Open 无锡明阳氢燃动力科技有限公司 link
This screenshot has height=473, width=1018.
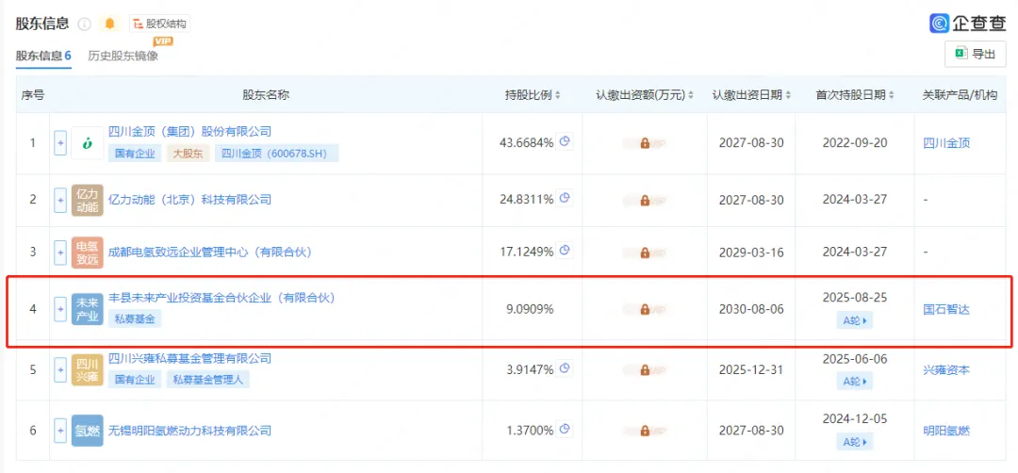point(189,431)
